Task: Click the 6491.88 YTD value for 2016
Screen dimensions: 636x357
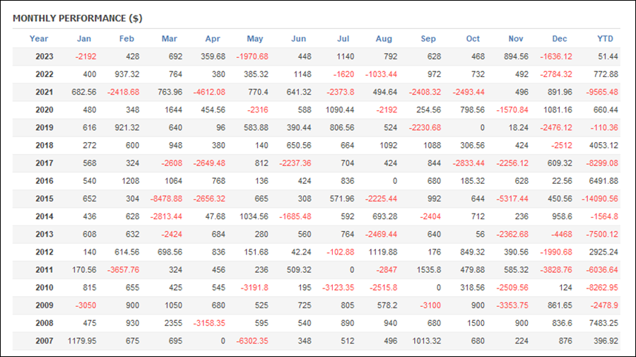Action: [603, 181]
